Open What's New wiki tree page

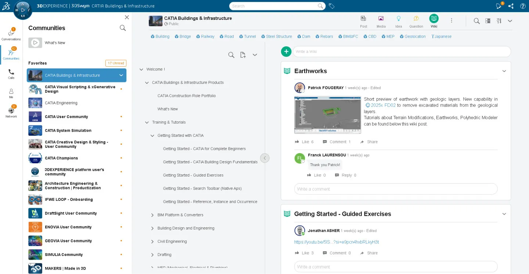(x=168, y=109)
